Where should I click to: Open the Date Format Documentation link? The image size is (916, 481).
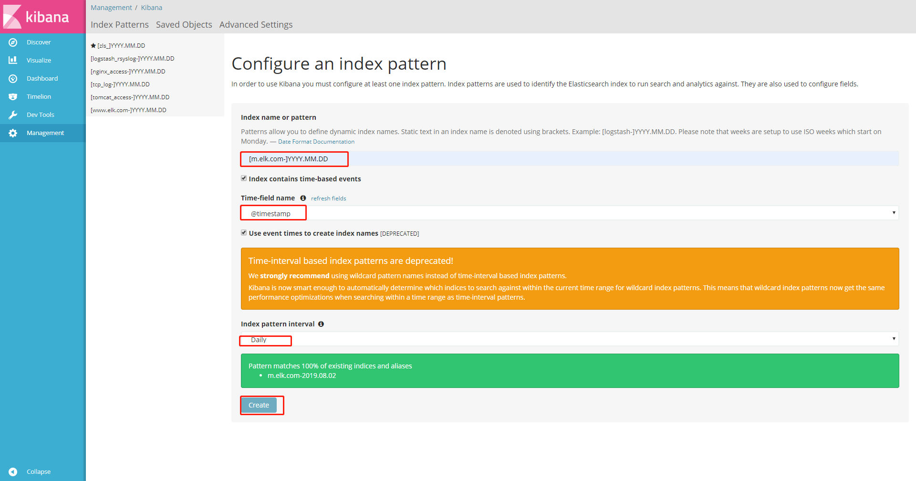pyautogui.click(x=316, y=142)
